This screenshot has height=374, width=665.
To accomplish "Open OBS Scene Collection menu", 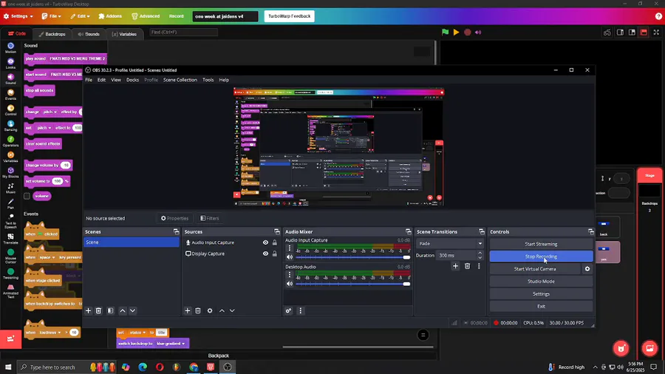I will tap(180, 80).
